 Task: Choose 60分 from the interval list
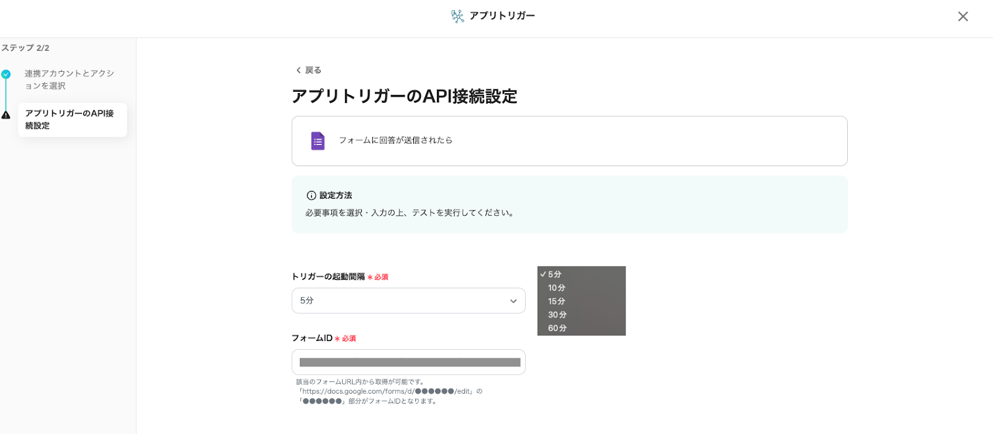pos(581,328)
